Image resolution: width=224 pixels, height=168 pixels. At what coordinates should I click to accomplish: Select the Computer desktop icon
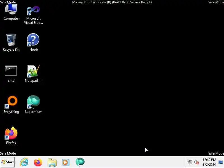pyautogui.click(x=11, y=12)
